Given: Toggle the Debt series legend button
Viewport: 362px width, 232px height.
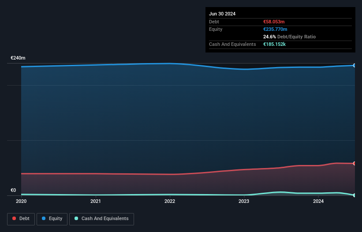Looking at the screenshot, I should pos(21,219).
